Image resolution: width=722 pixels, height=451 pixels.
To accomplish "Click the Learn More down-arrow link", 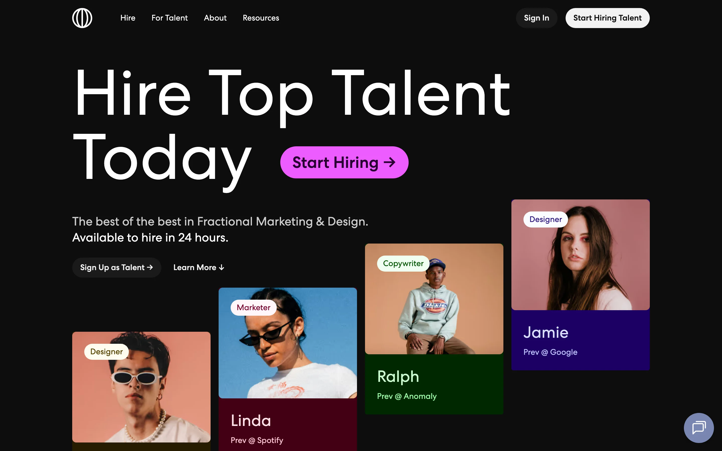I will 199,268.
